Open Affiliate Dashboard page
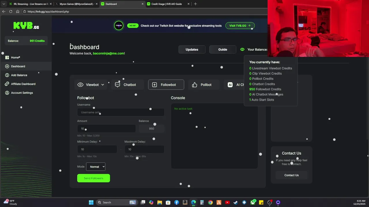Screen dimensions: 369x207 pyautogui.click(x=23, y=84)
